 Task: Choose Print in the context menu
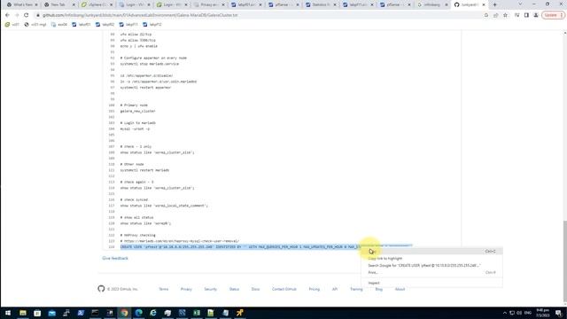coord(431,272)
